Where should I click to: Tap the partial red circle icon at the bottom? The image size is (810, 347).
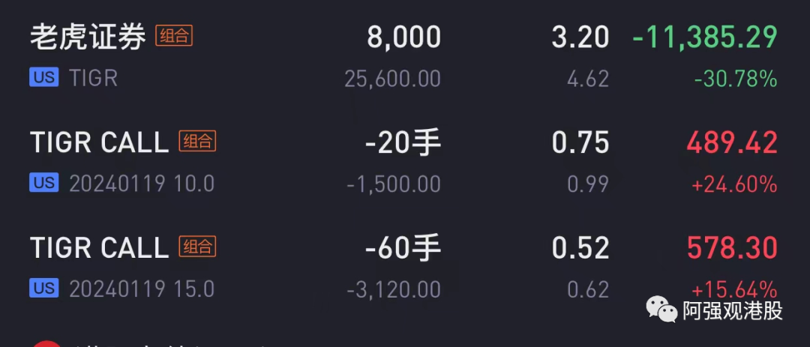[x=46, y=344]
